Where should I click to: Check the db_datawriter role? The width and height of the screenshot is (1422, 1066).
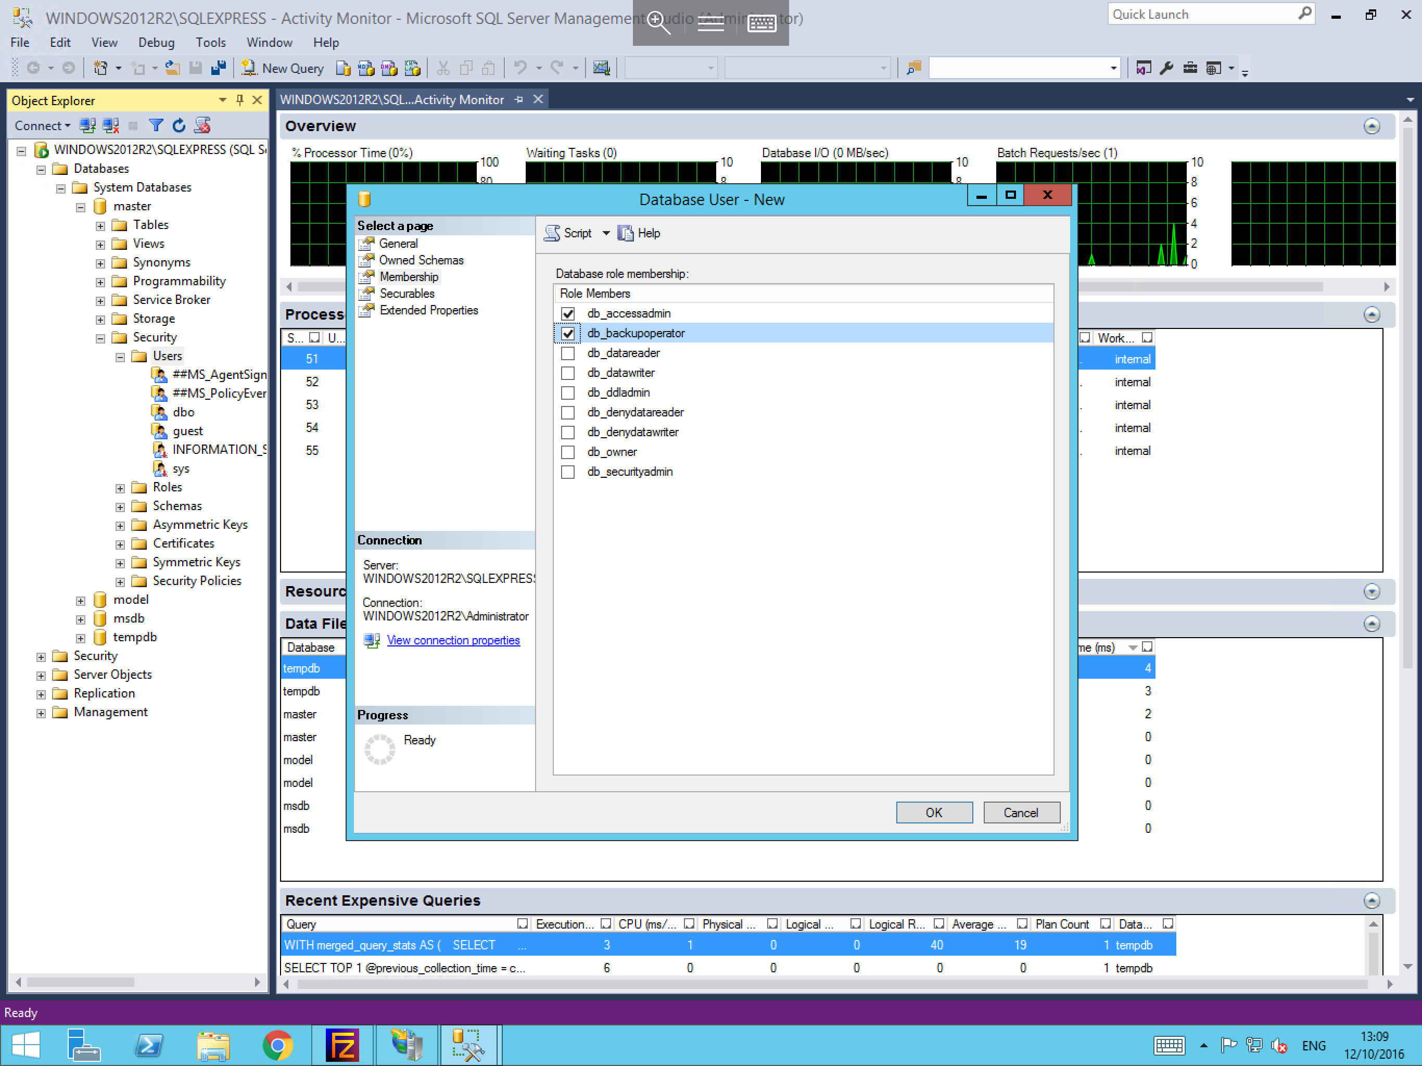(x=568, y=373)
